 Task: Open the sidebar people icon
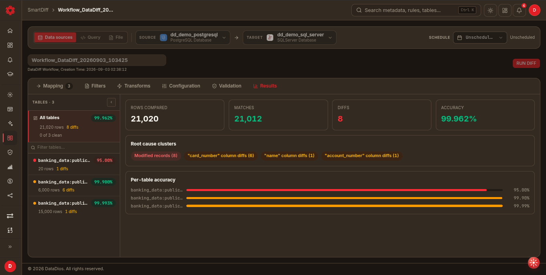coord(10,230)
